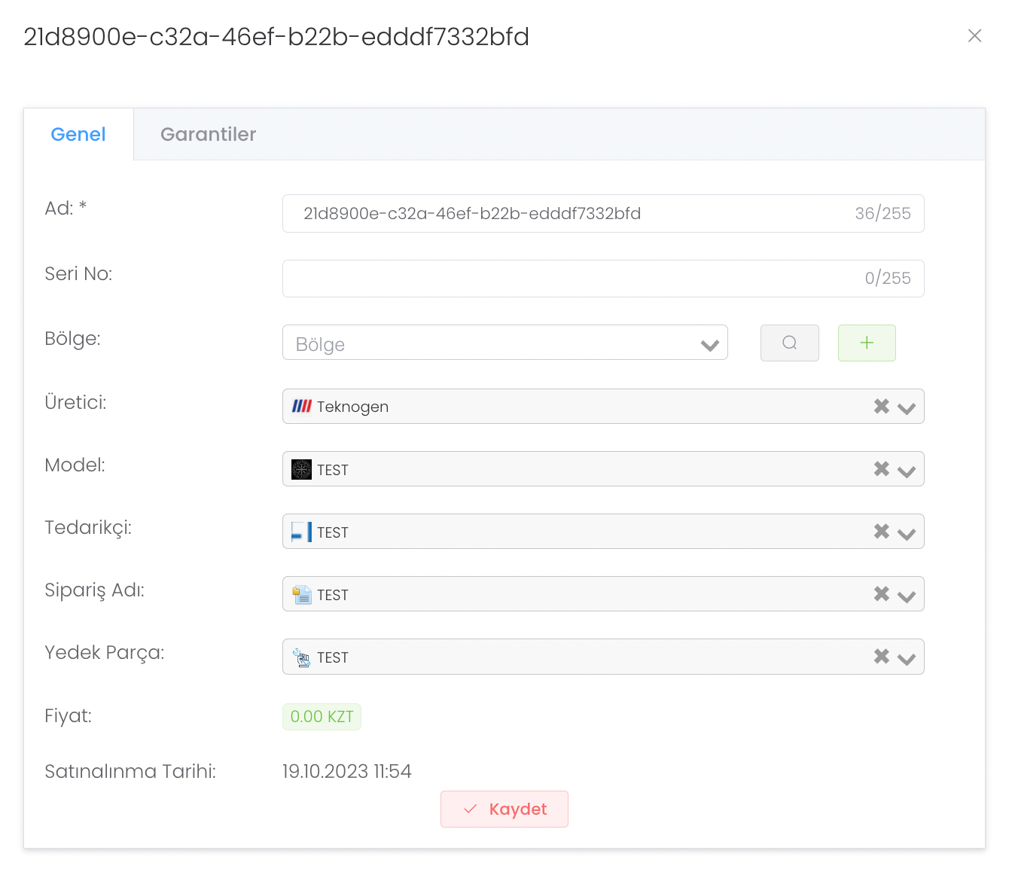Expand the Model dropdown arrow
Viewport: 1009px width, 881px height.
point(907,470)
